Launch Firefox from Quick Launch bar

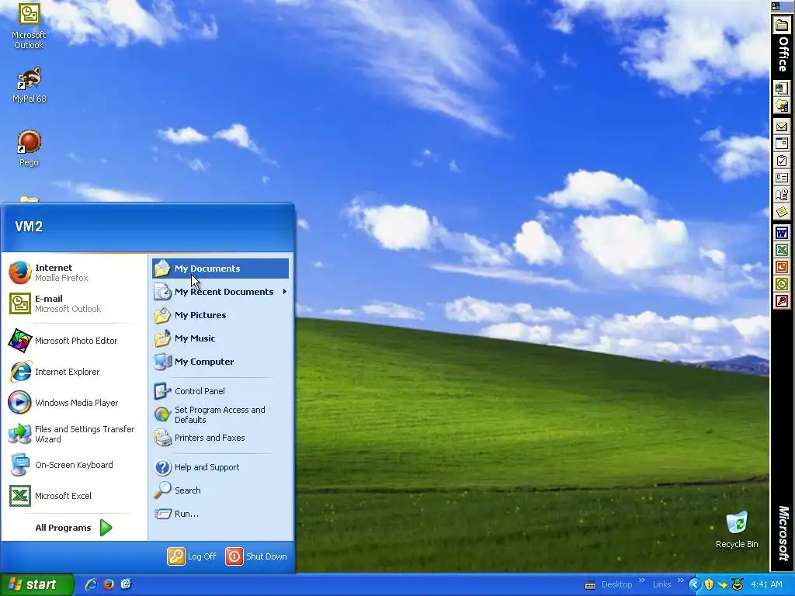coord(109,584)
